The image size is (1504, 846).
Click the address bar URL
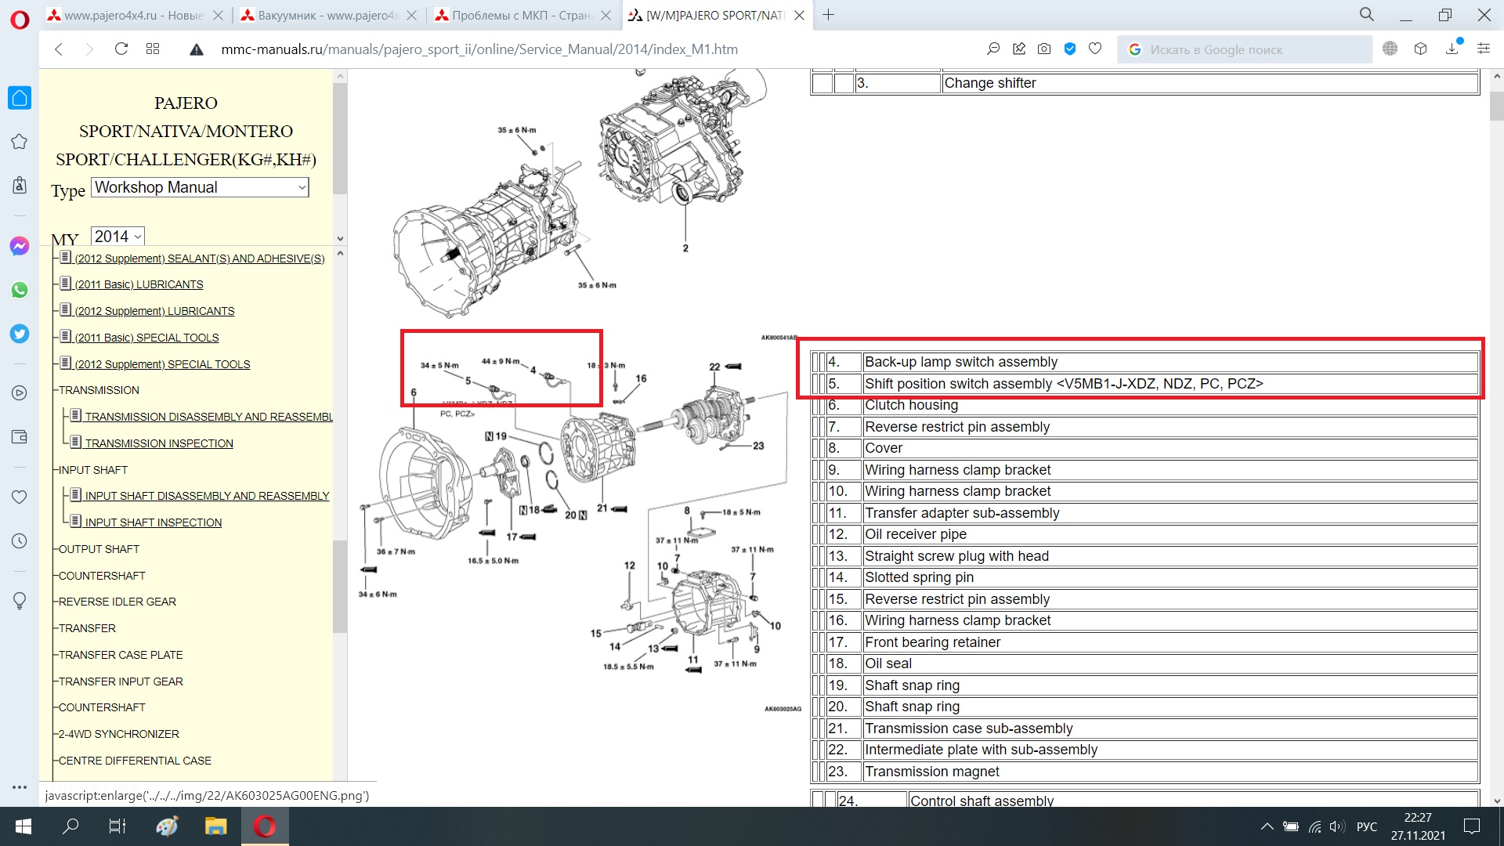479,49
